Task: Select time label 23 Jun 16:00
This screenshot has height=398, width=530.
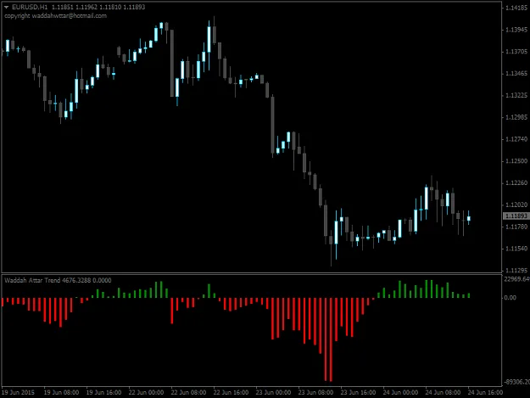Action: click(358, 393)
